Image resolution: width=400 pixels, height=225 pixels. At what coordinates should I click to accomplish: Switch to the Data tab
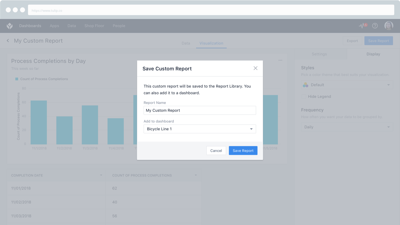[x=186, y=43]
